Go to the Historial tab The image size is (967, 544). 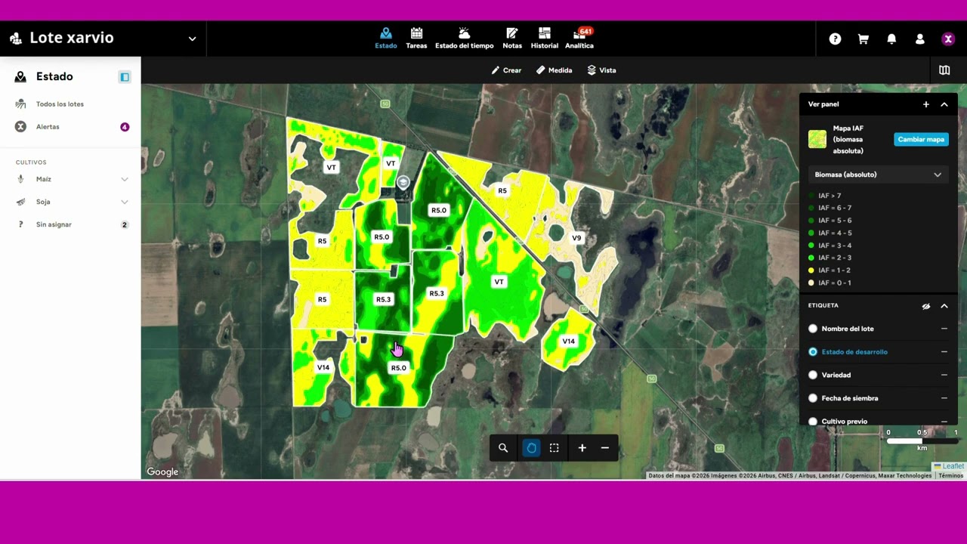pos(545,39)
